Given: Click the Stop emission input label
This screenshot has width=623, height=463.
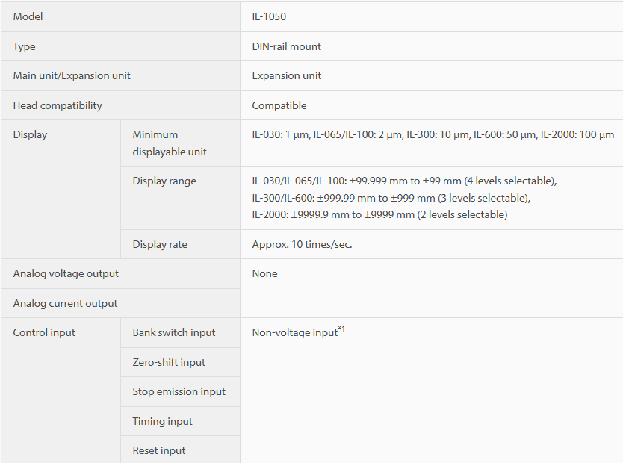Looking at the screenshot, I should pos(179,392).
